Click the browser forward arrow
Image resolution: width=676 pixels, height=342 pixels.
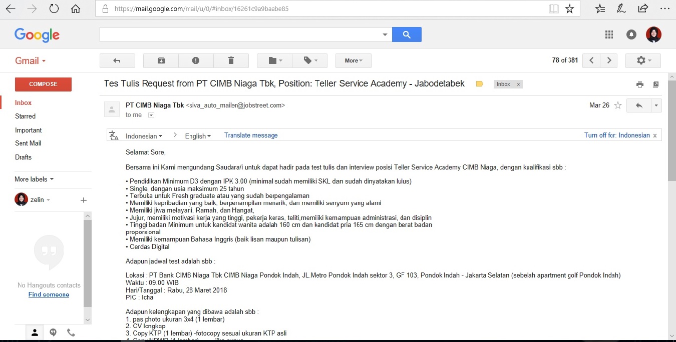(32, 9)
